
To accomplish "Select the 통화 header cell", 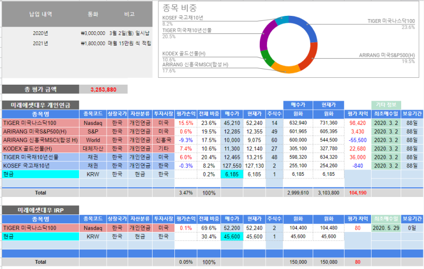I will point(93,14).
